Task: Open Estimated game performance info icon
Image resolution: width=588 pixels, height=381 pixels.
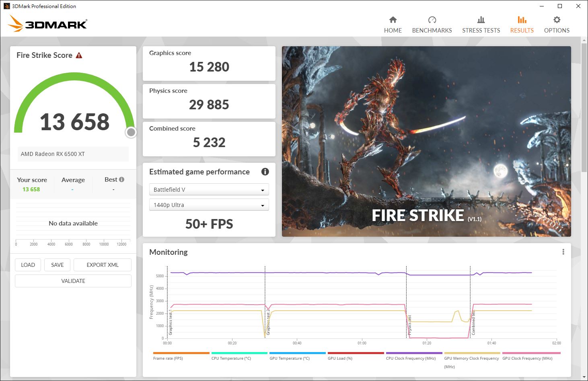Action: pos(265,172)
